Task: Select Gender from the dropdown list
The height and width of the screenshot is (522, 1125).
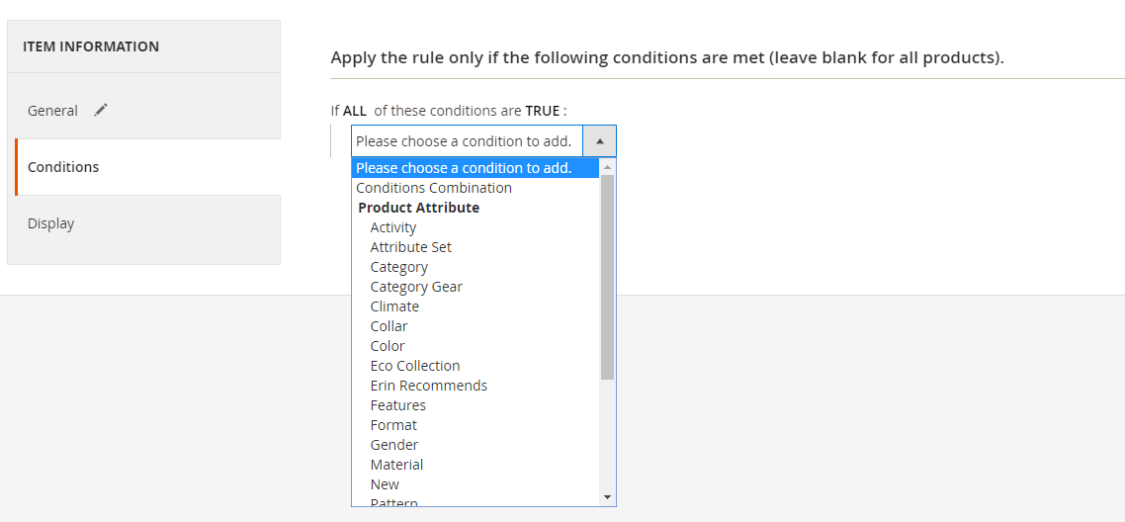Action: click(x=394, y=445)
